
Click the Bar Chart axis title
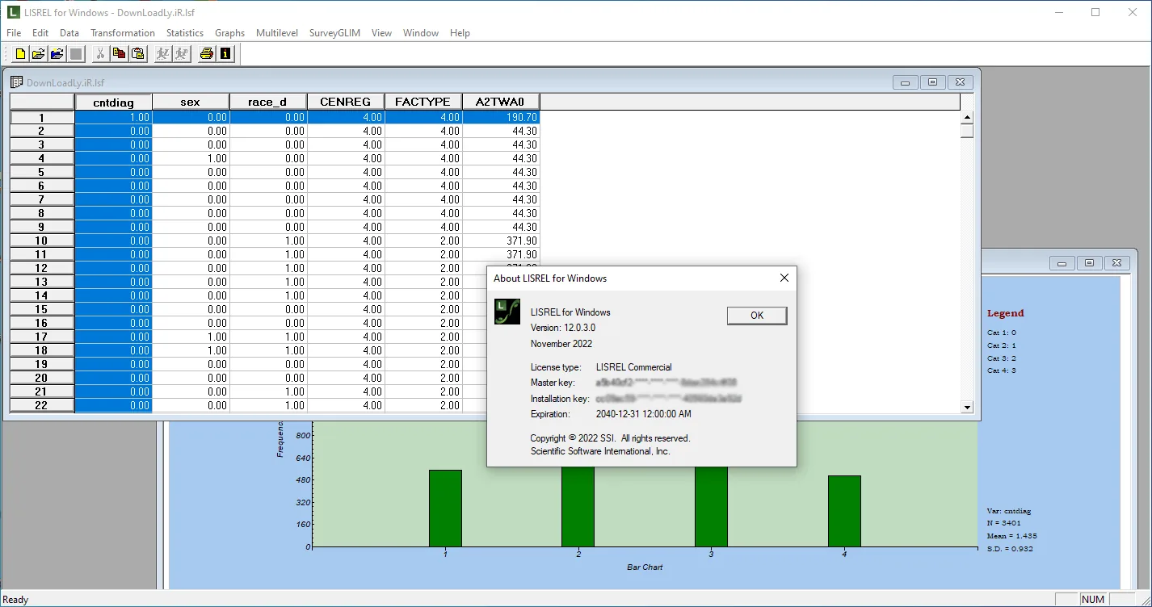(x=645, y=567)
